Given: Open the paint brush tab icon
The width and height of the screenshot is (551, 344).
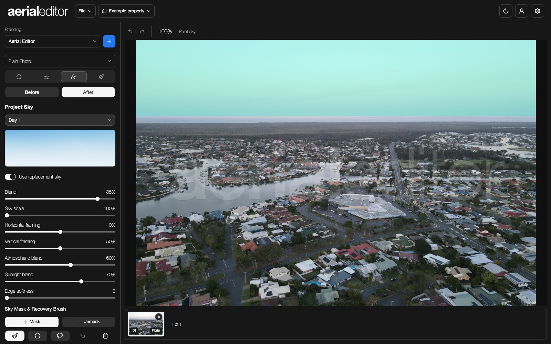Looking at the screenshot, I should (101, 77).
